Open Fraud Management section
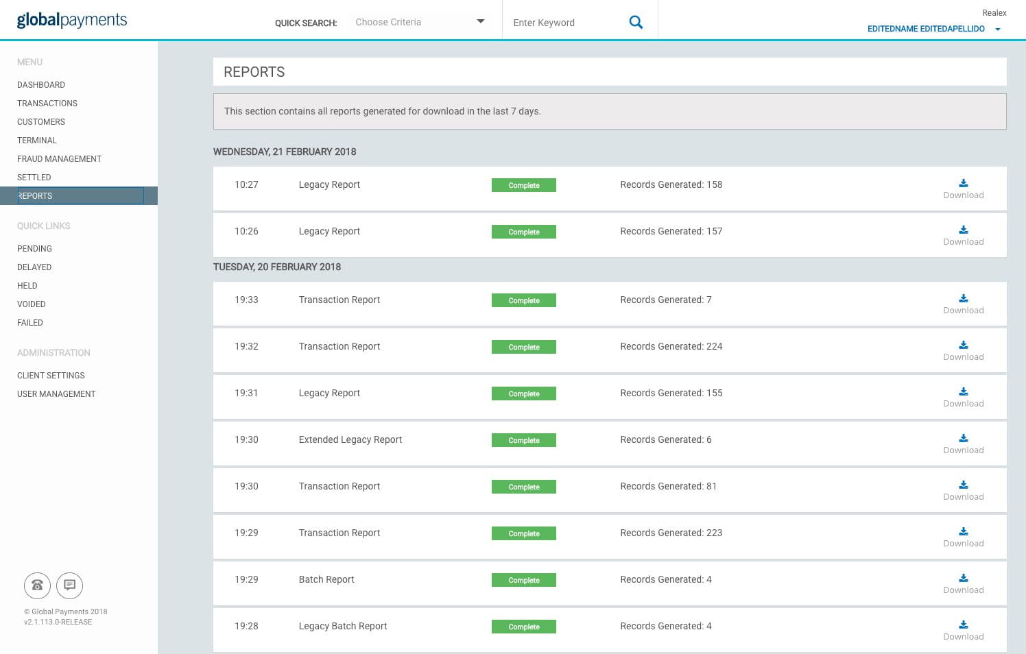This screenshot has height=654, width=1026. [59, 159]
